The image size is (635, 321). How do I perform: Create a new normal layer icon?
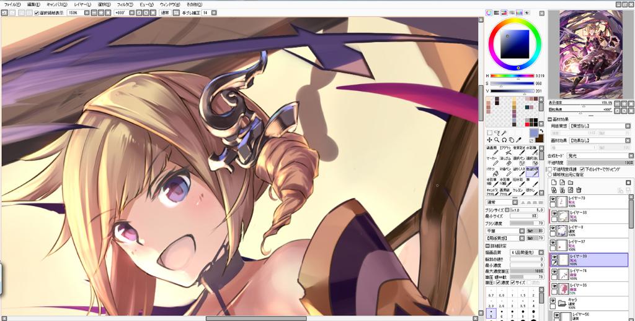tap(554, 182)
